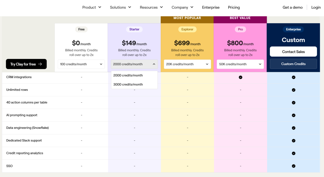Open the Company menu
The height and width of the screenshot is (177, 324).
pyautogui.click(x=182, y=7)
